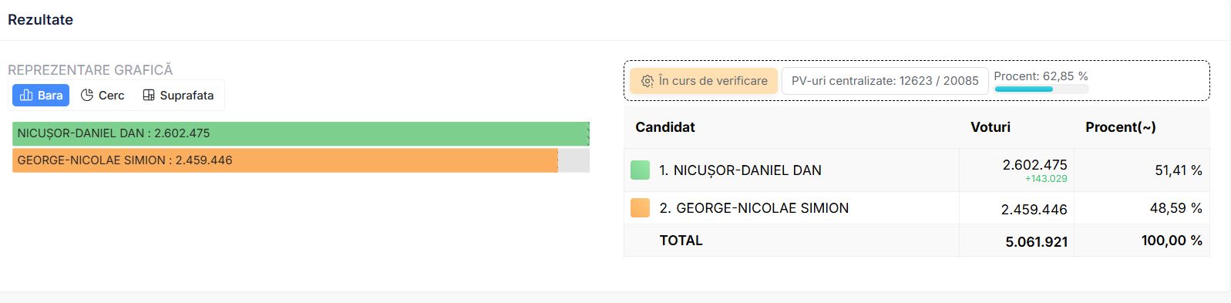This screenshot has width=1231, height=303.
Task: Switch to the Suprafata area view
Action: point(178,96)
